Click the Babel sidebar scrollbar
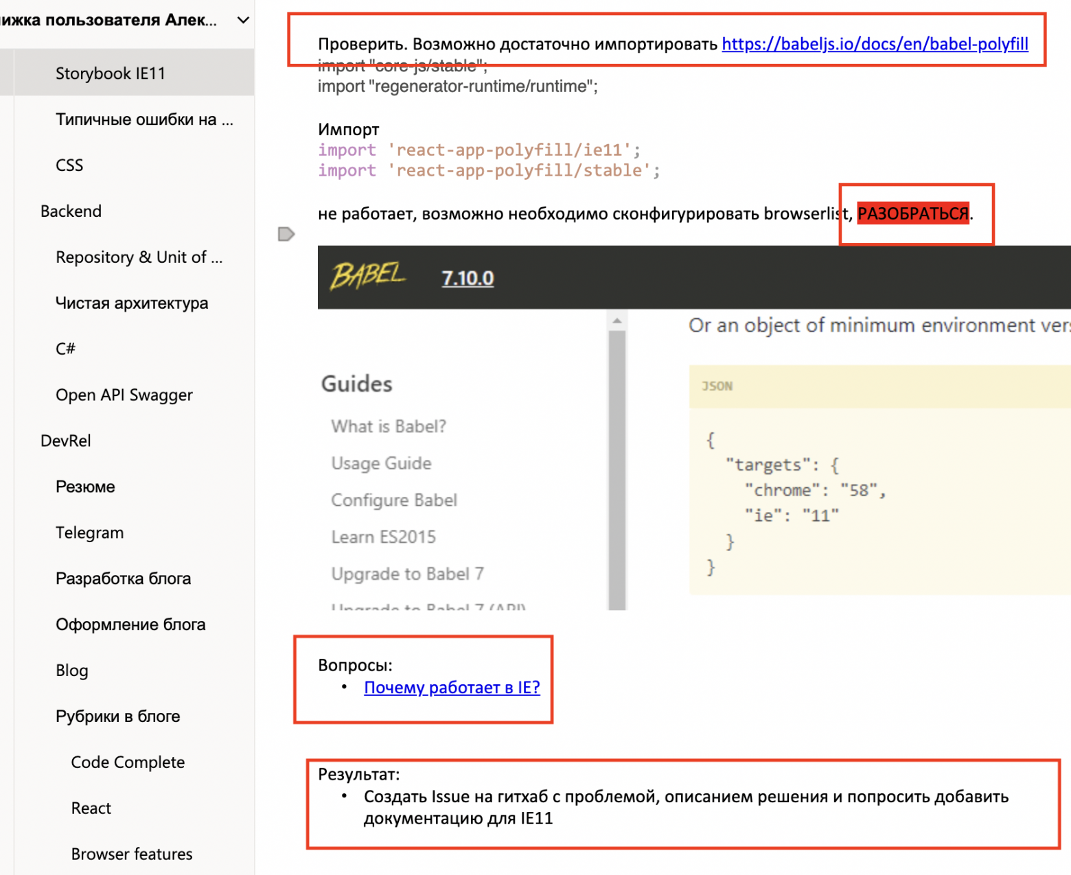The width and height of the screenshot is (1071, 875). coord(617,469)
